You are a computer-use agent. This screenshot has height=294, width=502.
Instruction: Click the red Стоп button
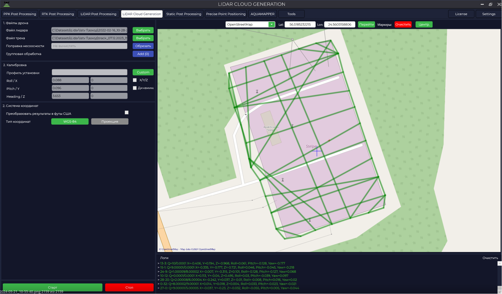click(129, 287)
